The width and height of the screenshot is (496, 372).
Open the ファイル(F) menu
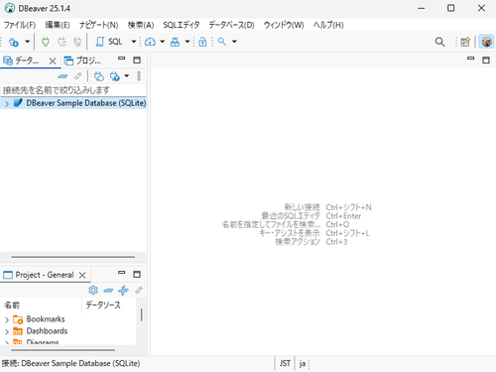click(x=20, y=25)
